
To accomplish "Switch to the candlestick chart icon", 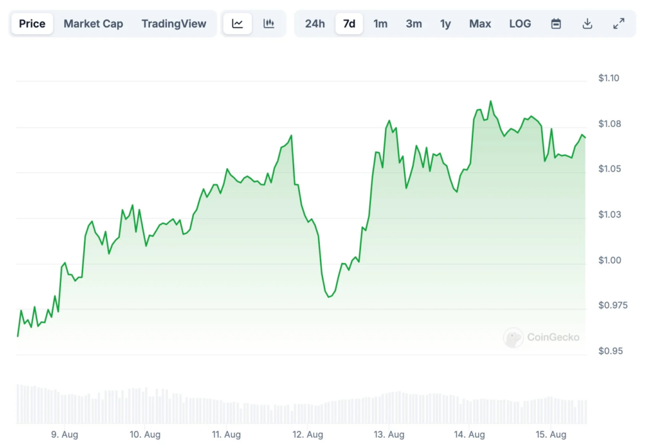I will pos(268,23).
